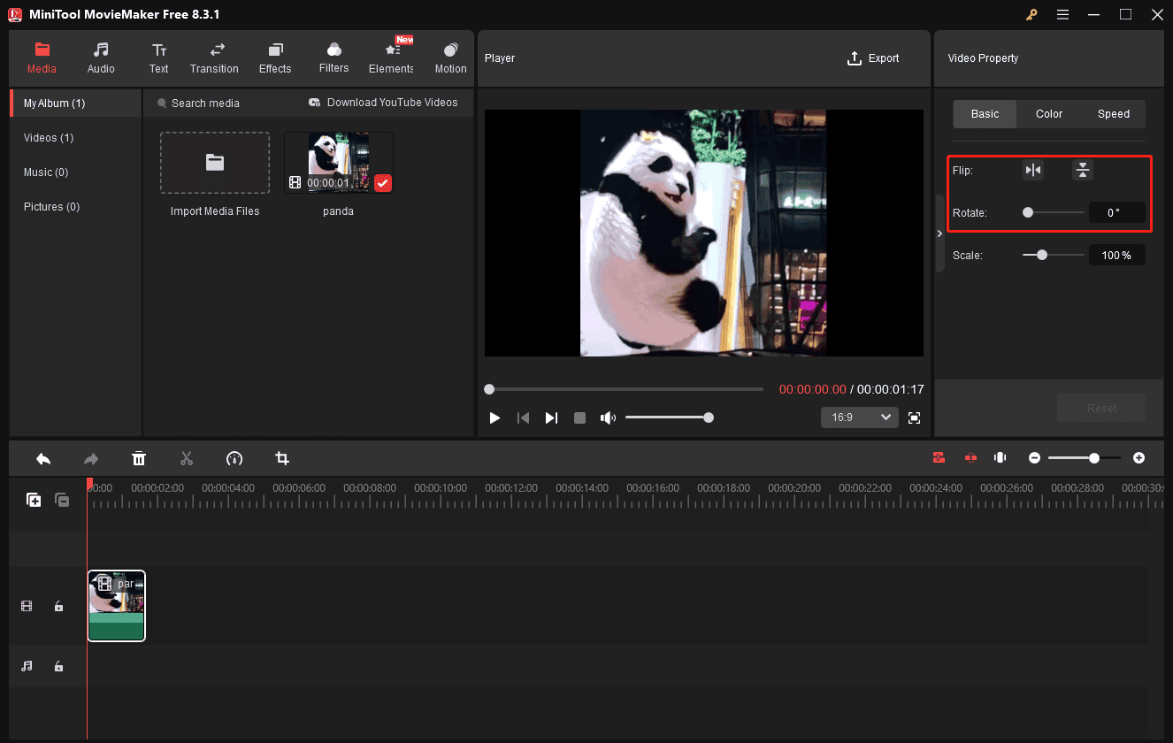Open the aspect ratio 16:9 dropdown
Screen dimensions: 1173x743
(859, 417)
